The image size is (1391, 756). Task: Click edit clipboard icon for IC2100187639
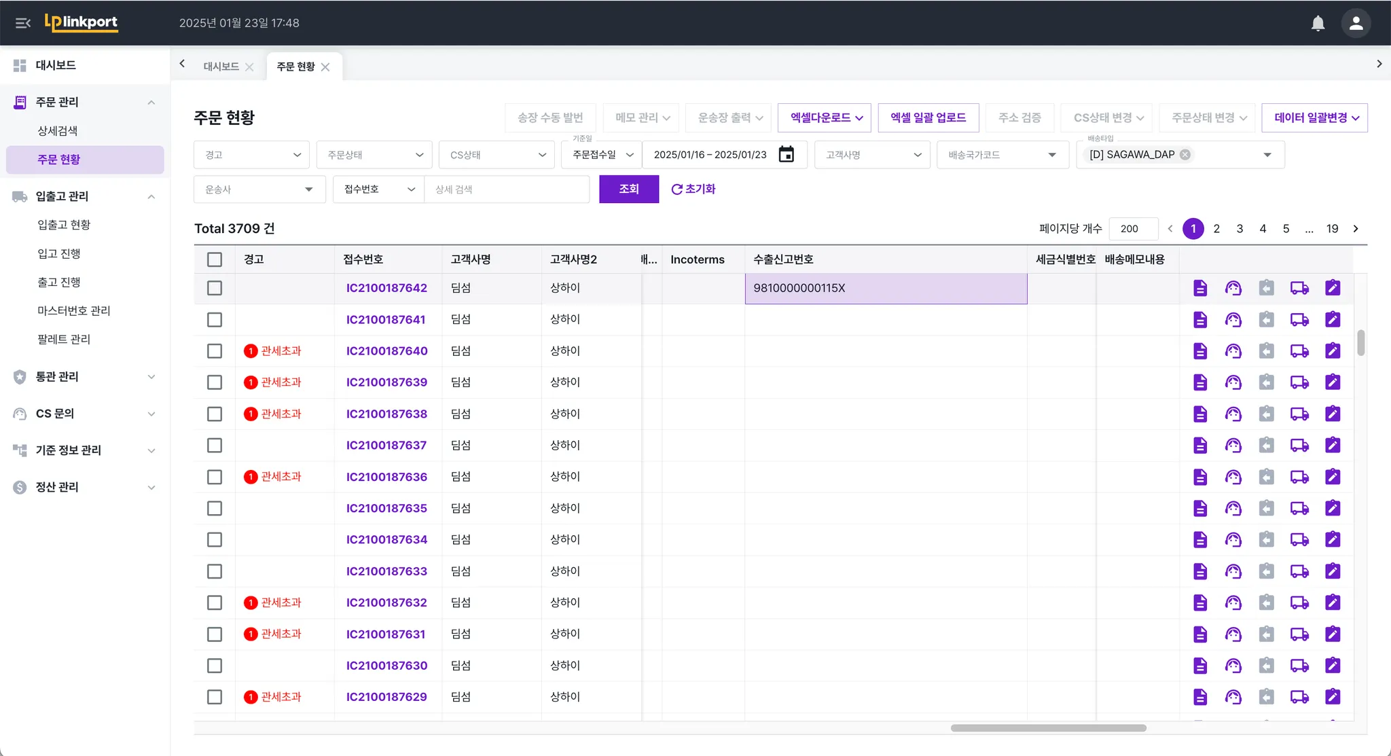1333,382
